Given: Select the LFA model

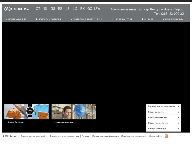Looking at the screenshot, I should tap(97, 9).
